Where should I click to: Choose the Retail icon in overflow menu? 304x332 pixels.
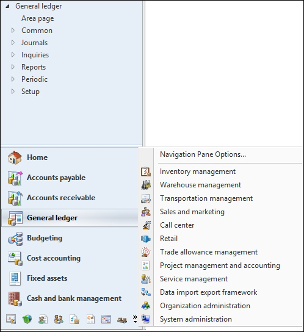point(146,239)
